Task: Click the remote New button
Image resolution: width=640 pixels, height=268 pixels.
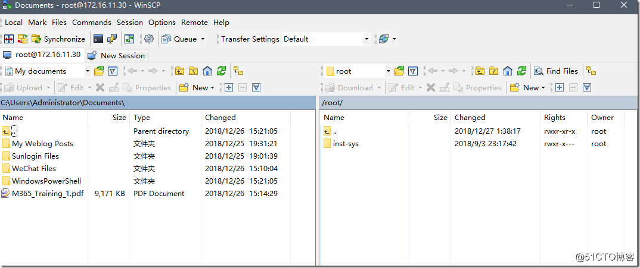Action: pyautogui.click(x=528, y=87)
